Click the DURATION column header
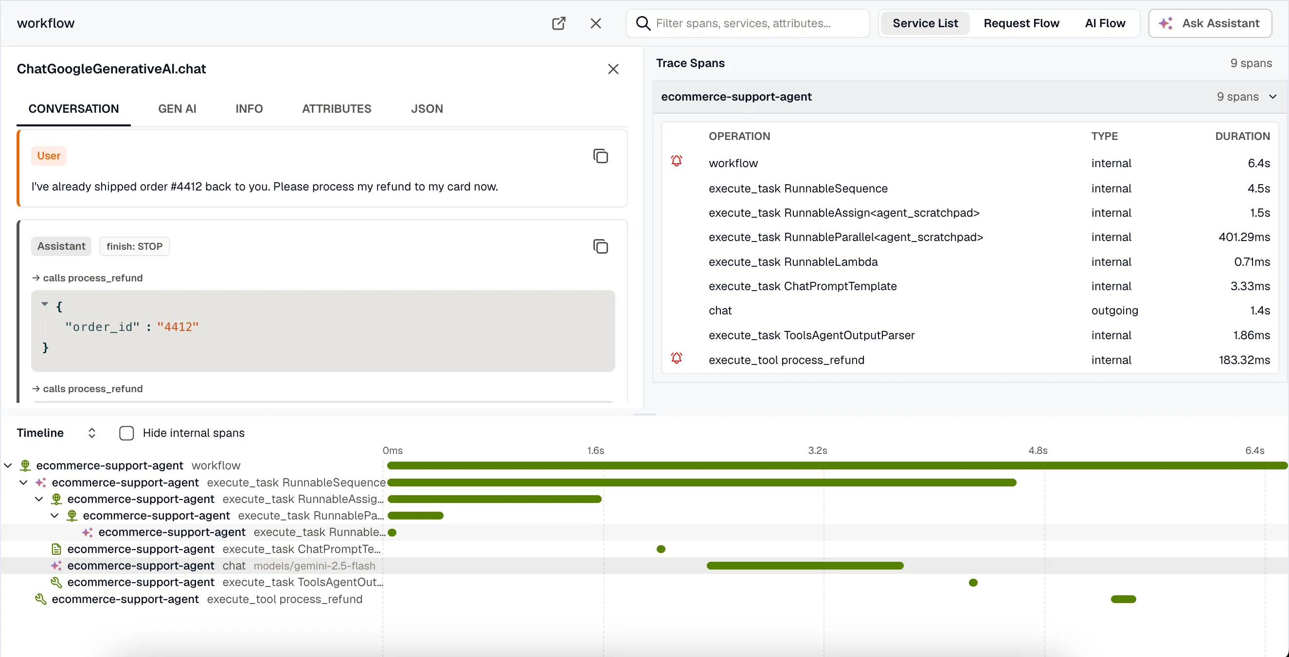 click(x=1242, y=136)
